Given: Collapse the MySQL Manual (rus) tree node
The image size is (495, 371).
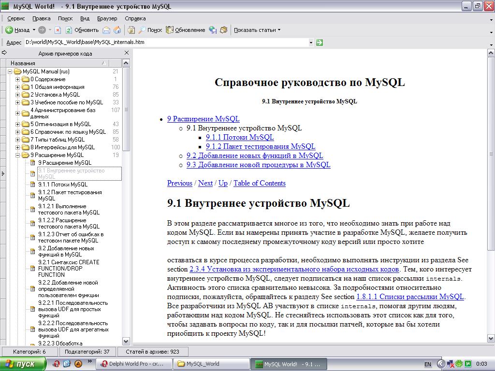Looking at the screenshot, I should pos(10,71).
